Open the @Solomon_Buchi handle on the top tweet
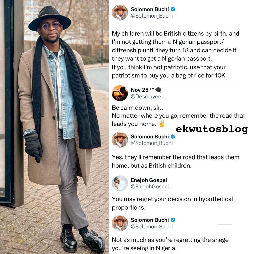The image size is (255, 254). [x=152, y=16]
